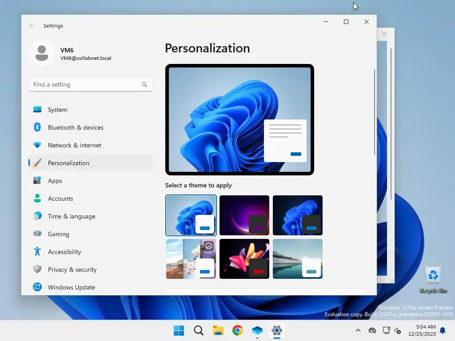The height and width of the screenshot is (341, 455).
Task: Open the Accounts settings category
Action: point(91,198)
